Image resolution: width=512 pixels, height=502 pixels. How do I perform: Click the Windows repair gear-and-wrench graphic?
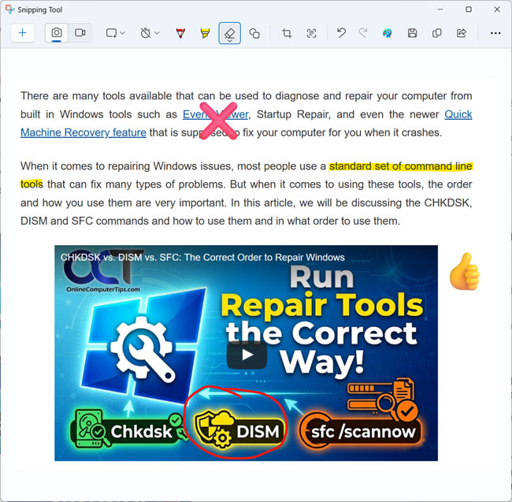(x=142, y=349)
